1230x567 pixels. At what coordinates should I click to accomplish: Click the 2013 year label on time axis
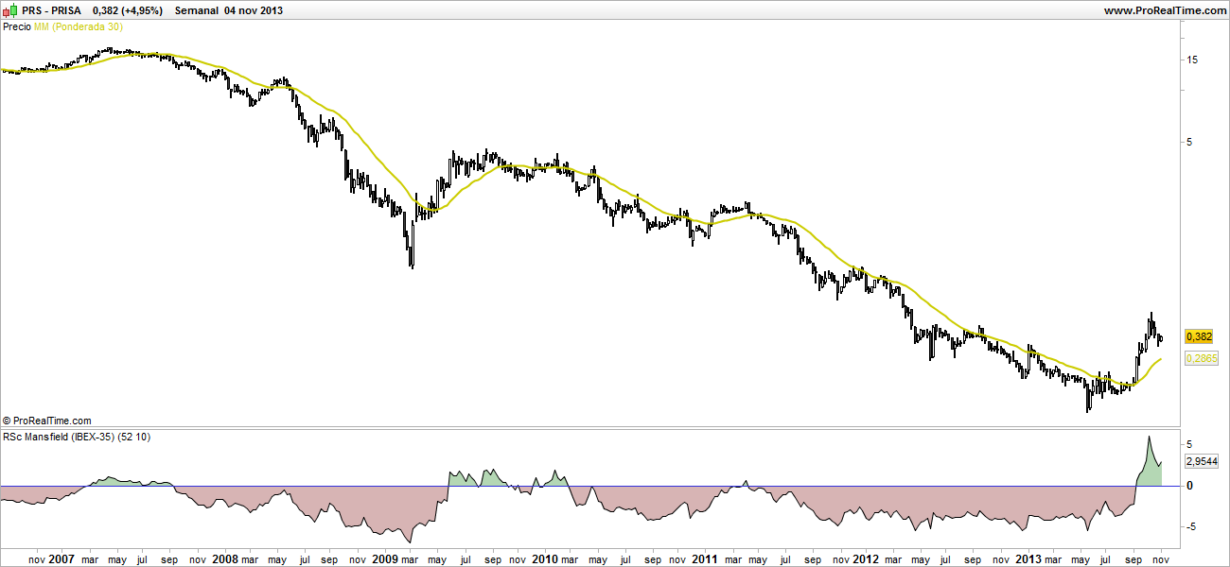pos(1028,558)
